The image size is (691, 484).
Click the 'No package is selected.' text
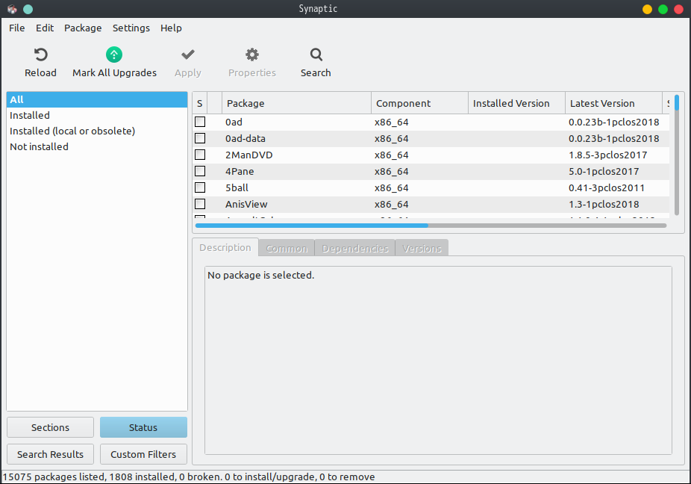click(x=260, y=275)
